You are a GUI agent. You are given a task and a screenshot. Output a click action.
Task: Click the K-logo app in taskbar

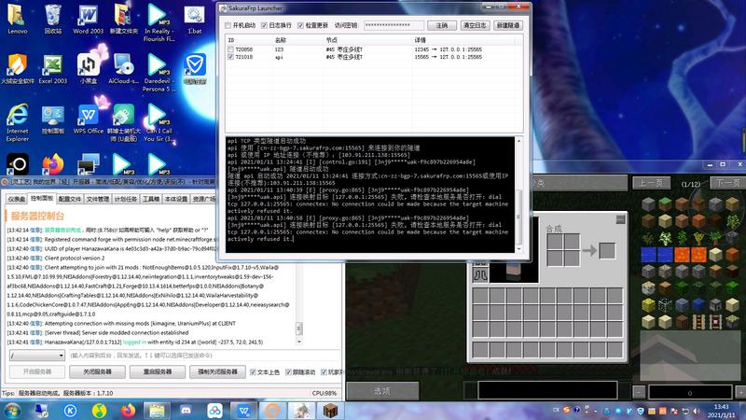(x=71, y=411)
